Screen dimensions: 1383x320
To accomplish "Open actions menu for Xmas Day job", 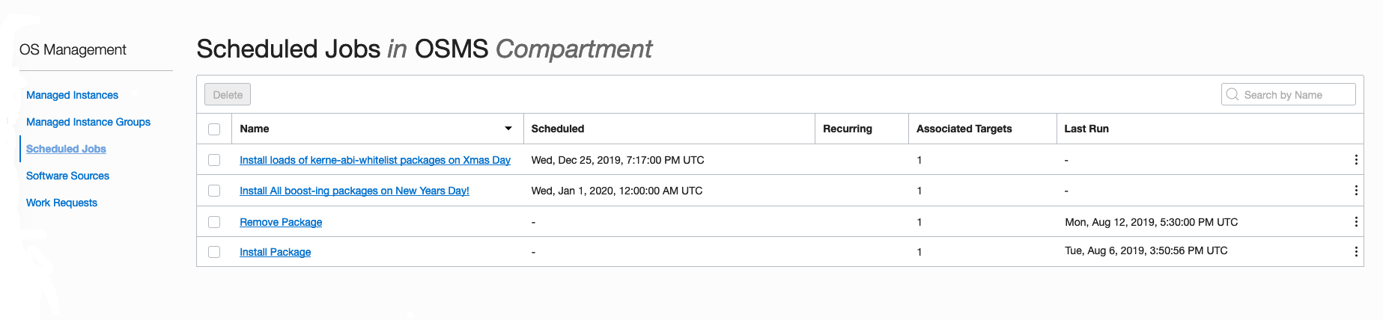I will [1356, 160].
